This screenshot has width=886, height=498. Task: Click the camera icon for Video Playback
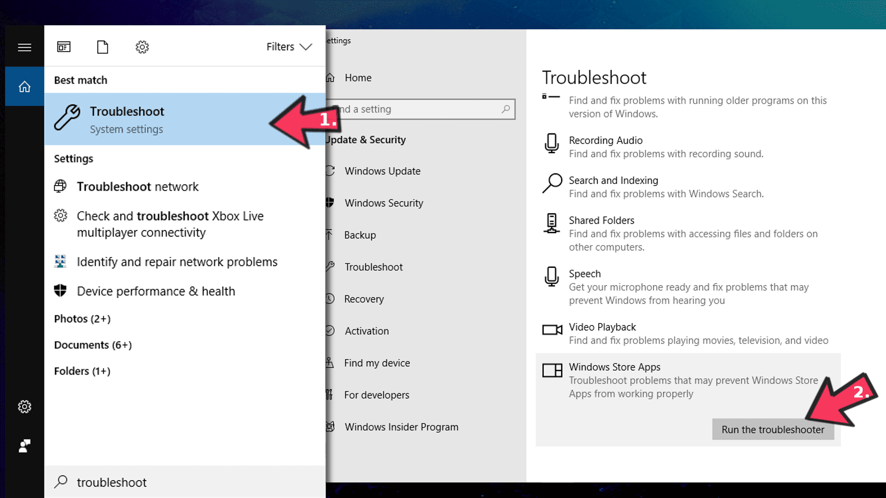pos(552,330)
